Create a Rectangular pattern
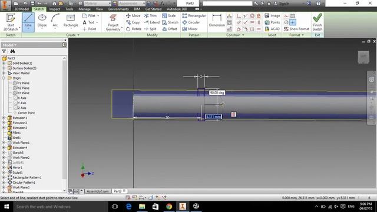This screenshot has width=377, height=212. (x=194, y=16)
